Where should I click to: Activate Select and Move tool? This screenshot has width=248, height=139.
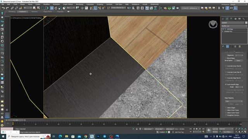tap(52, 8)
